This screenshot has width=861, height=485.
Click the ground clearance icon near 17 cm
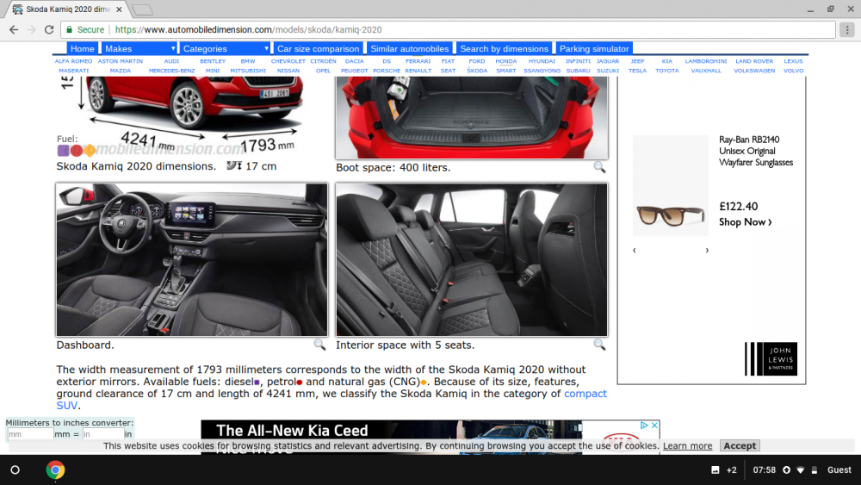coord(234,165)
